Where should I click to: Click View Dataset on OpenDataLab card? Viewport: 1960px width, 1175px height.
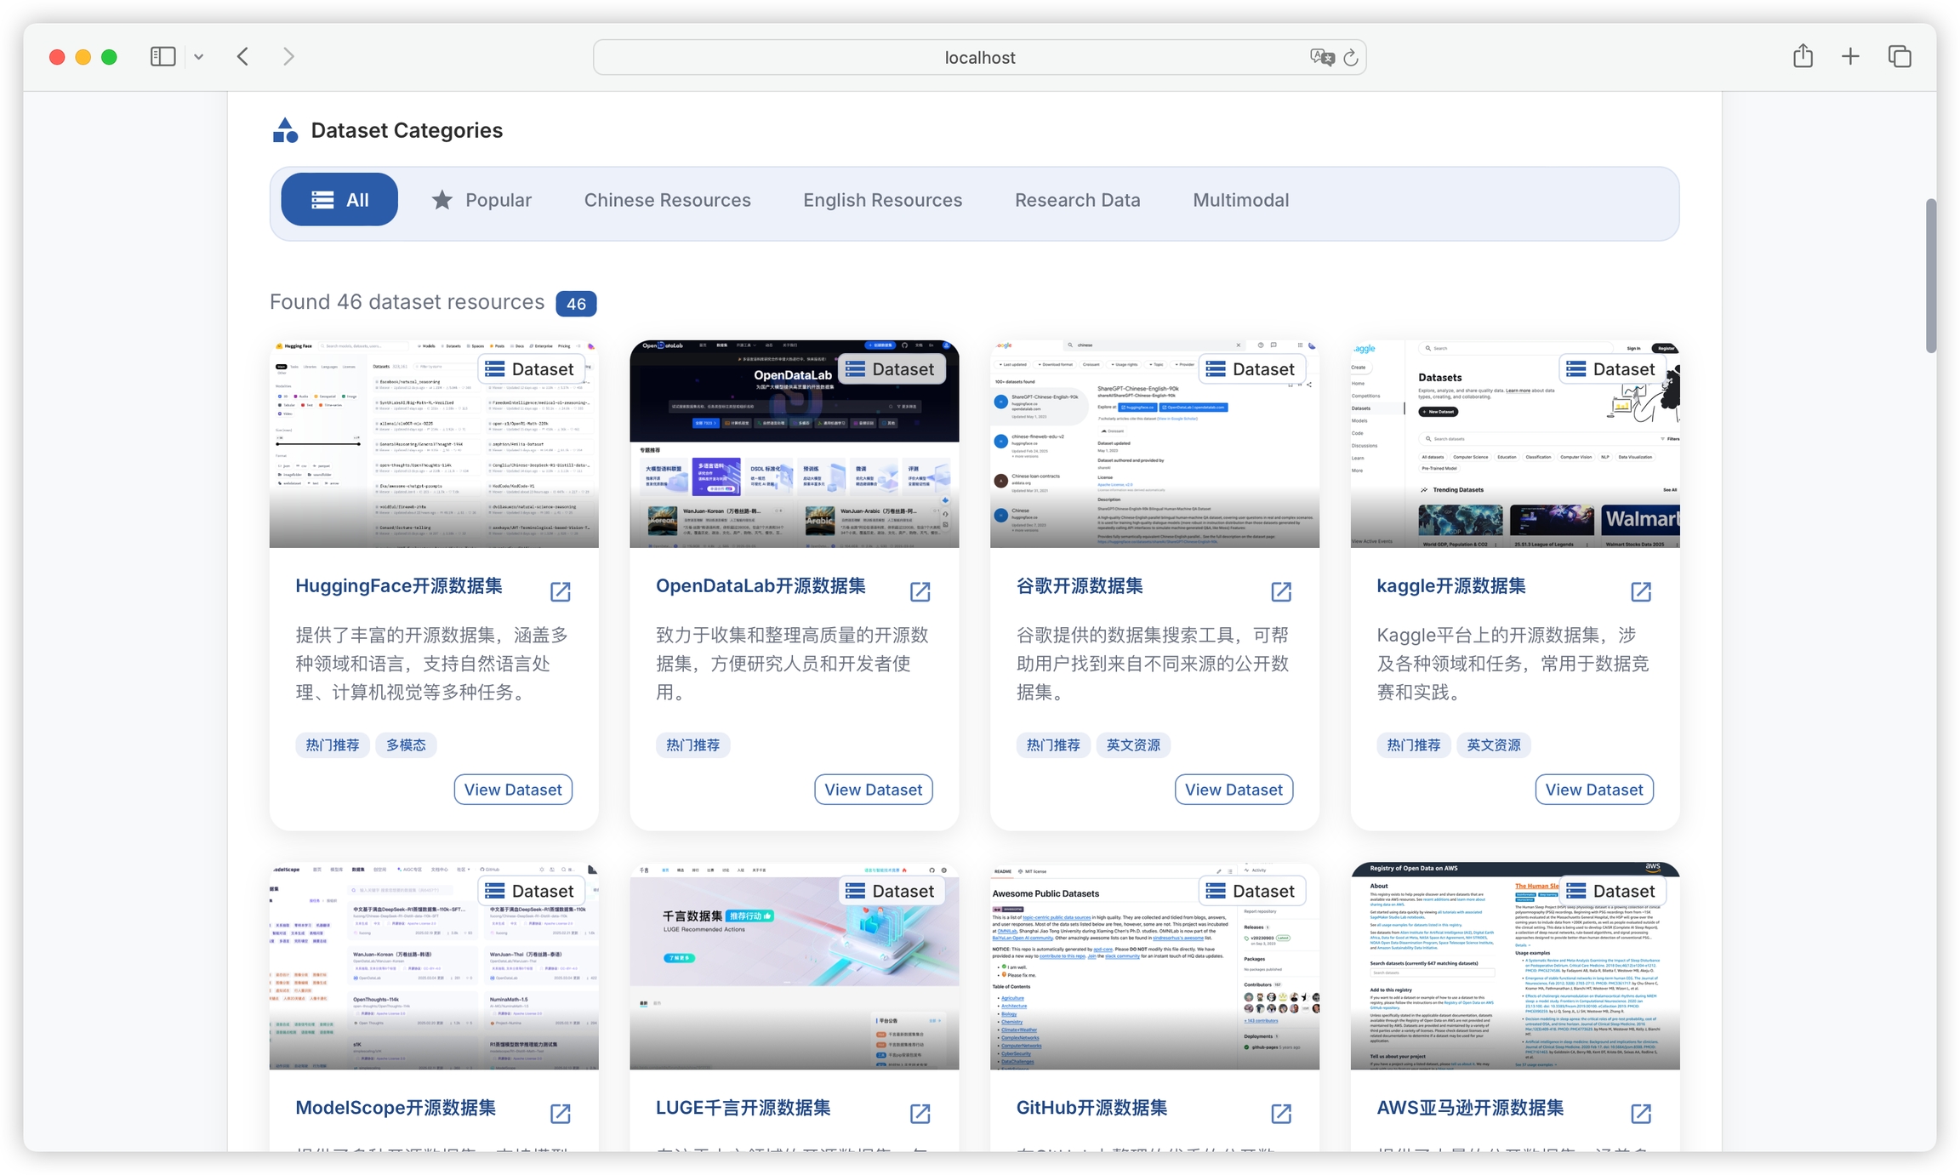(x=873, y=790)
